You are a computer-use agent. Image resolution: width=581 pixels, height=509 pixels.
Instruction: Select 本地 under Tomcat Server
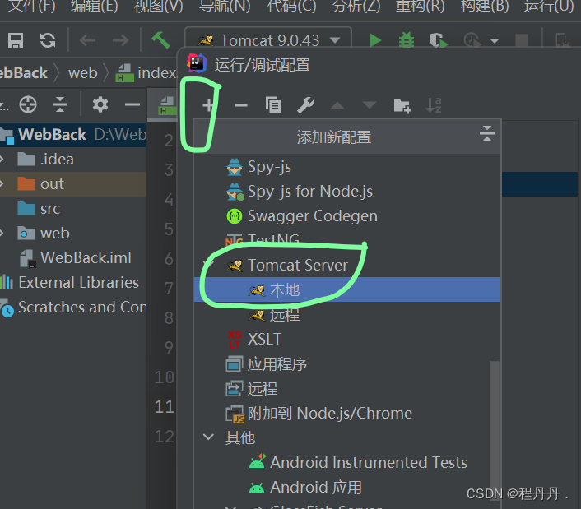pos(347,289)
